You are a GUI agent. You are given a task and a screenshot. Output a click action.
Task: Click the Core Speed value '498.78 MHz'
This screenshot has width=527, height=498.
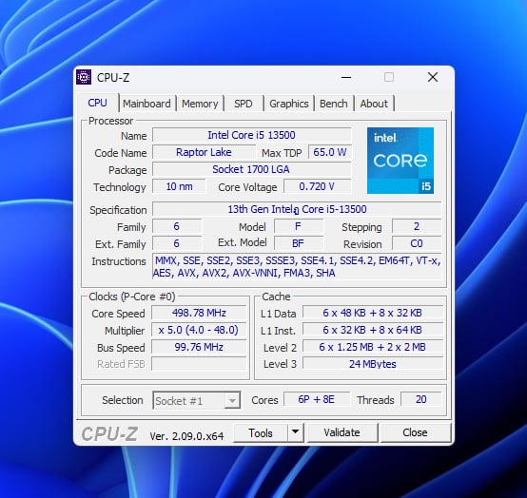click(199, 313)
